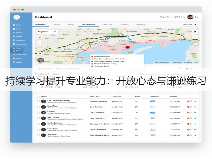Click the profile photo on the map
This screenshot has height=159, width=212.
coord(41,60)
